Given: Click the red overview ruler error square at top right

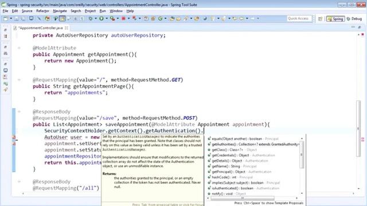Looking at the screenshot, I should (x=362, y=34).
